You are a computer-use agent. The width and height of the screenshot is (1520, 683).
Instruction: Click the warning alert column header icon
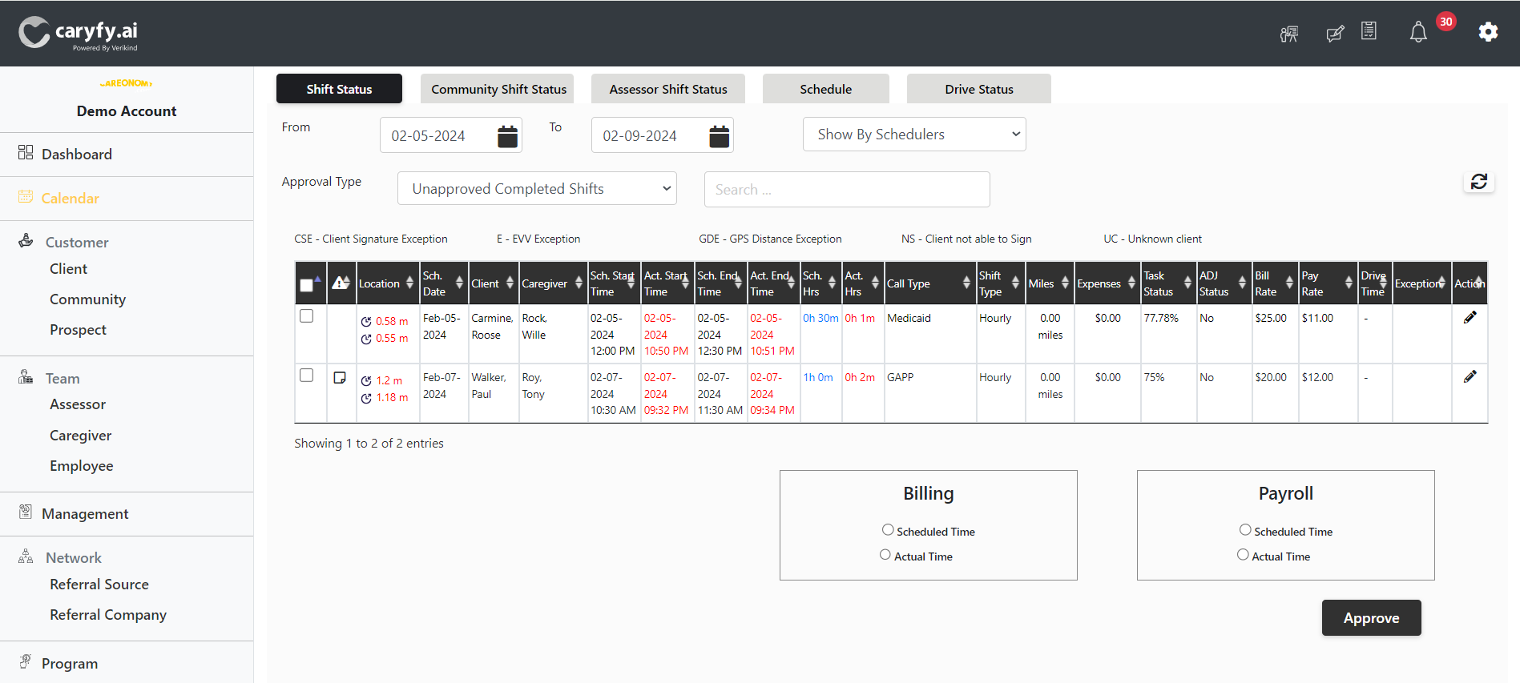pos(341,283)
